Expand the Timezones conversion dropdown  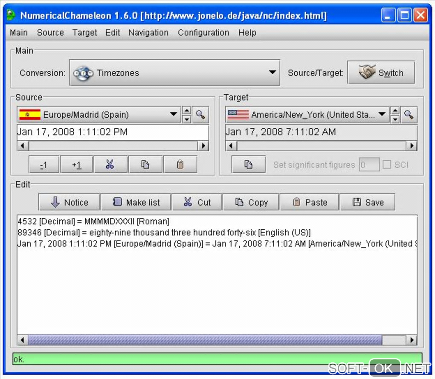point(174,72)
